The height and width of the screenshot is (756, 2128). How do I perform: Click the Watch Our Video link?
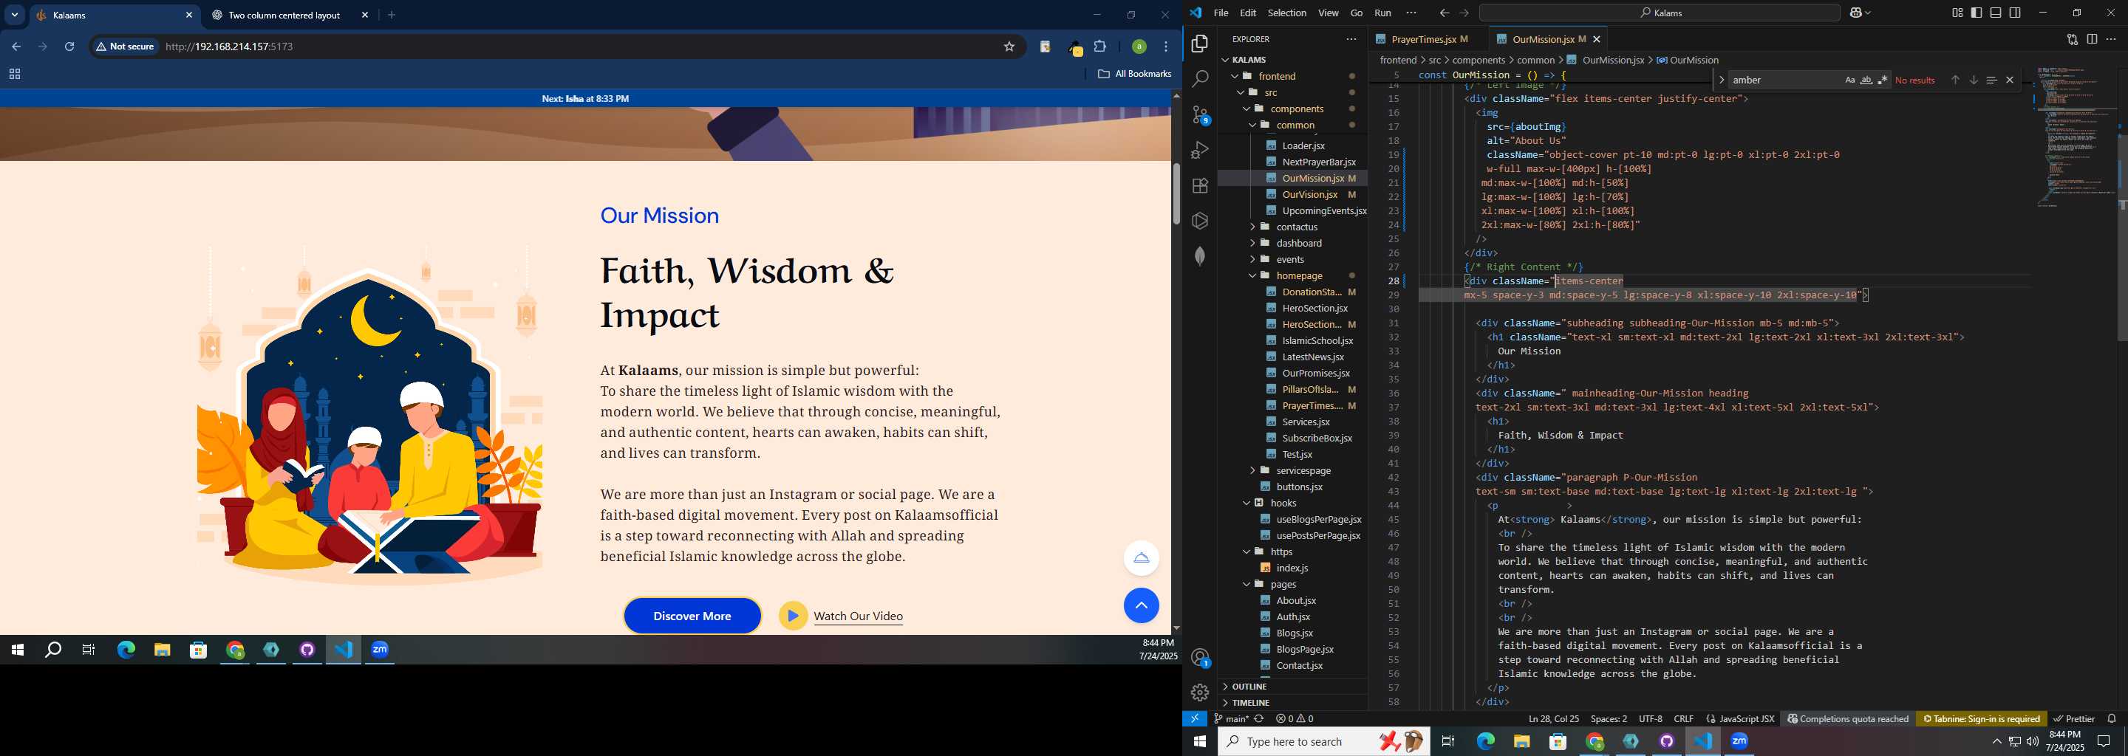click(857, 616)
